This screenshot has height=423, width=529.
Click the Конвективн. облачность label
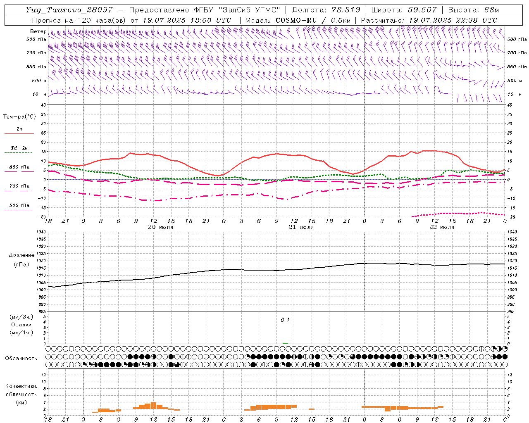(x=21, y=390)
